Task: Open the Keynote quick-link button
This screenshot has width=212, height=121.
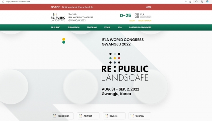Action: pyautogui.click(x=114, y=116)
